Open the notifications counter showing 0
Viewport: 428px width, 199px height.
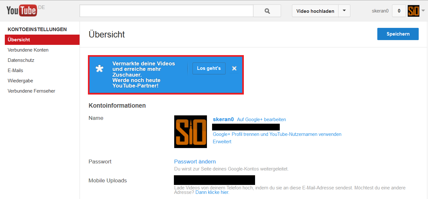tap(399, 11)
